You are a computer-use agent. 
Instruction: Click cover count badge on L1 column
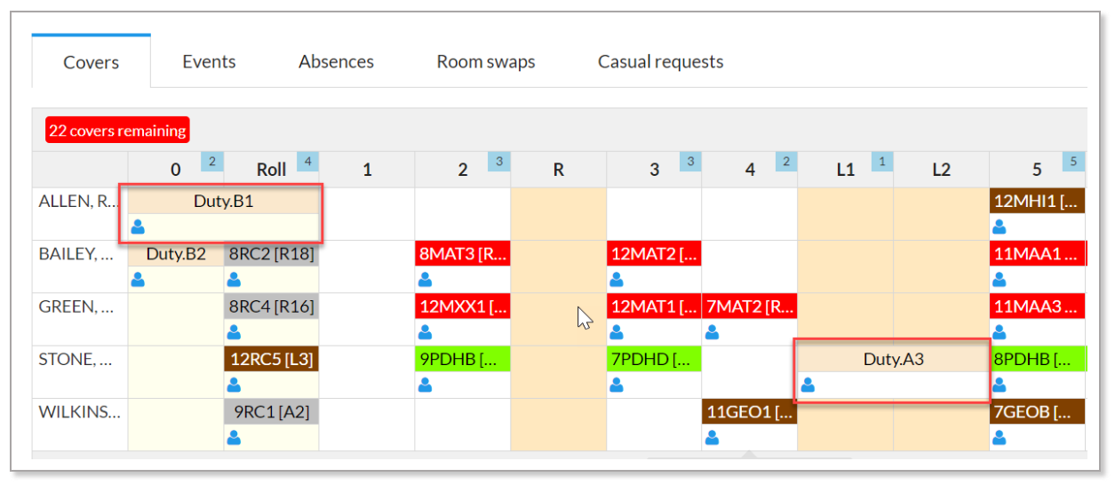[881, 162]
